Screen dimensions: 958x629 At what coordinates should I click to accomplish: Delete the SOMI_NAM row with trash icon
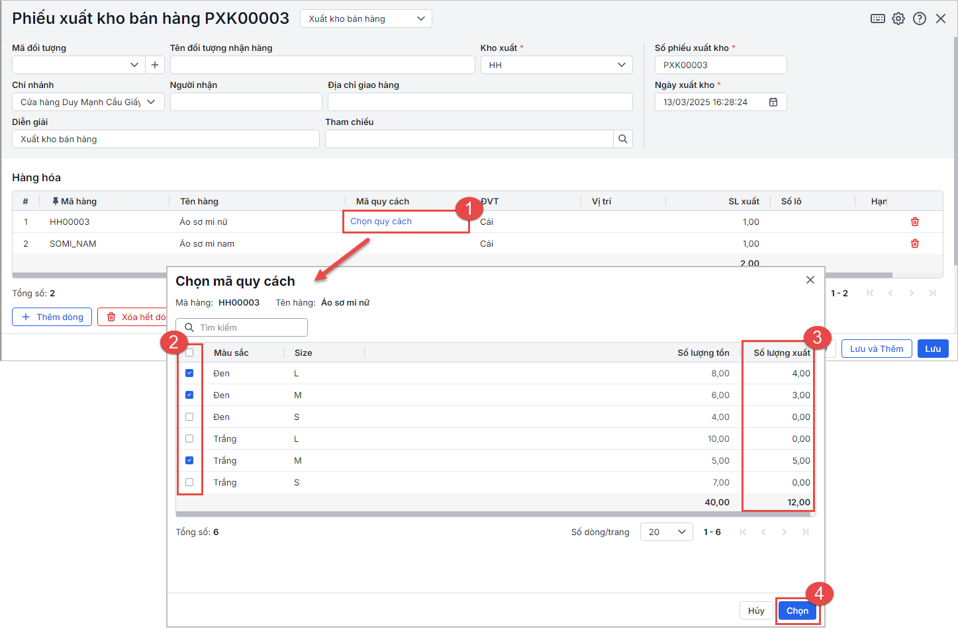click(x=914, y=243)
